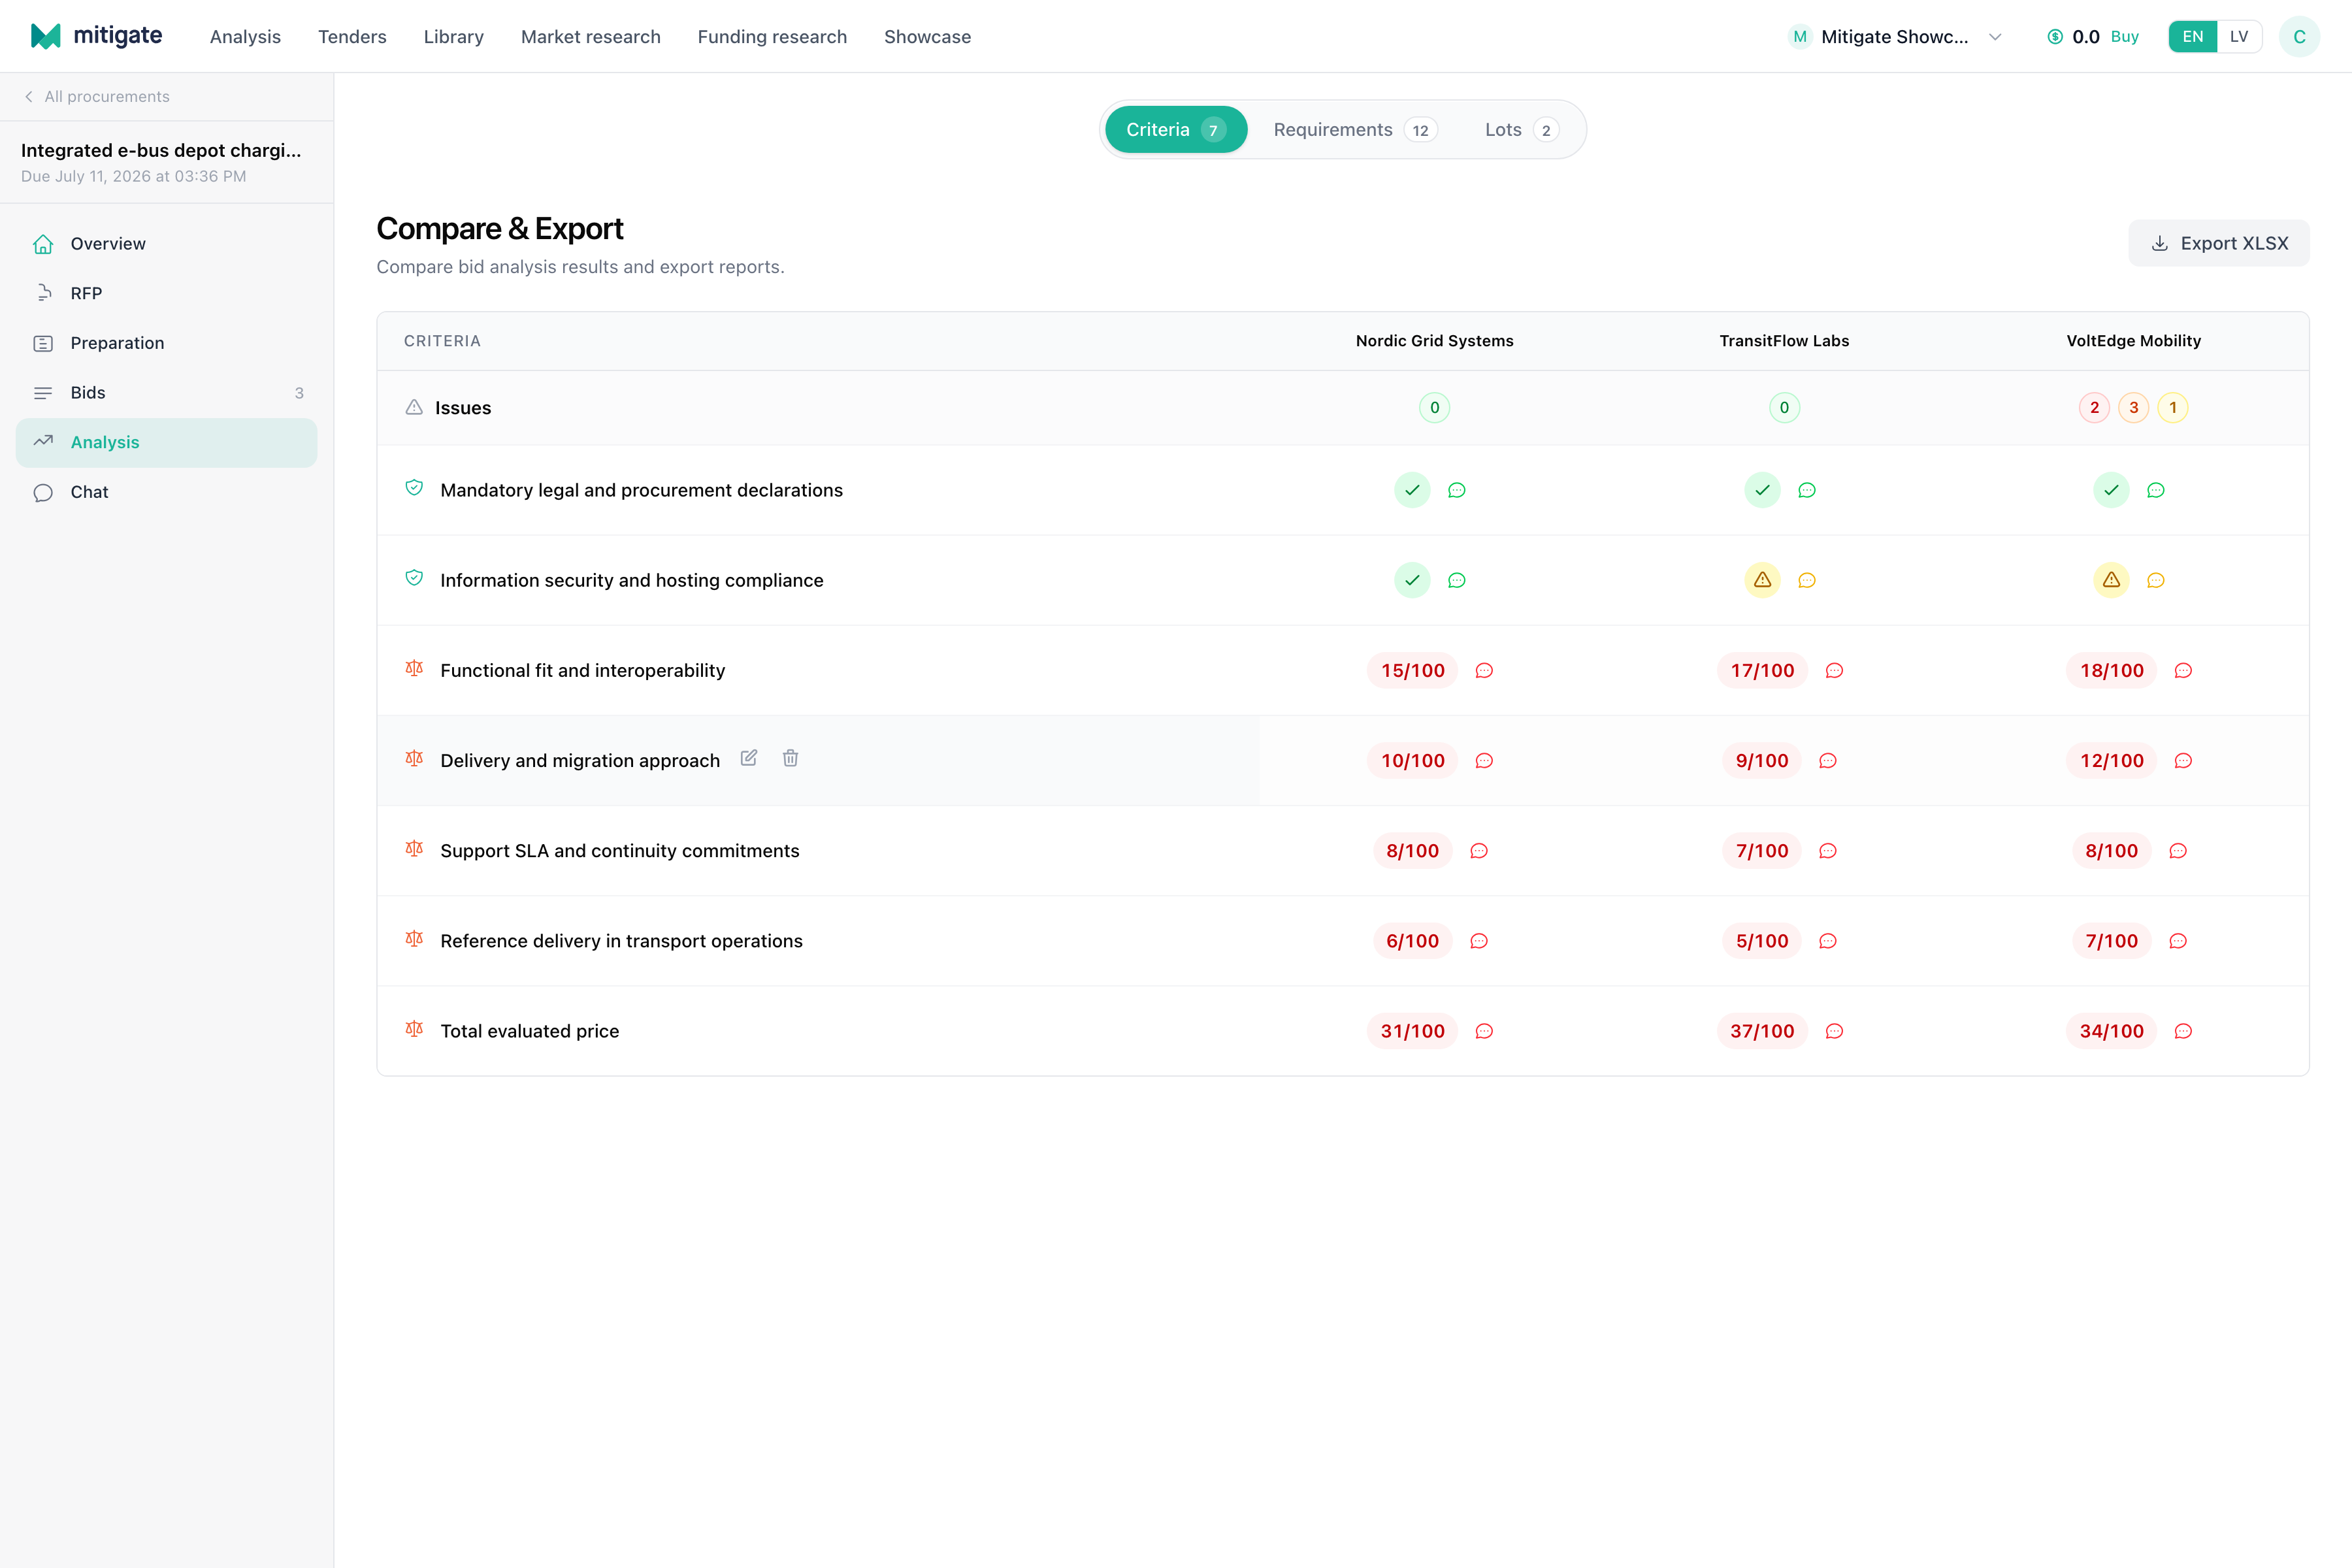
Task: Select the Functional fit and interoperability criterion
Action: pos(582,670)
